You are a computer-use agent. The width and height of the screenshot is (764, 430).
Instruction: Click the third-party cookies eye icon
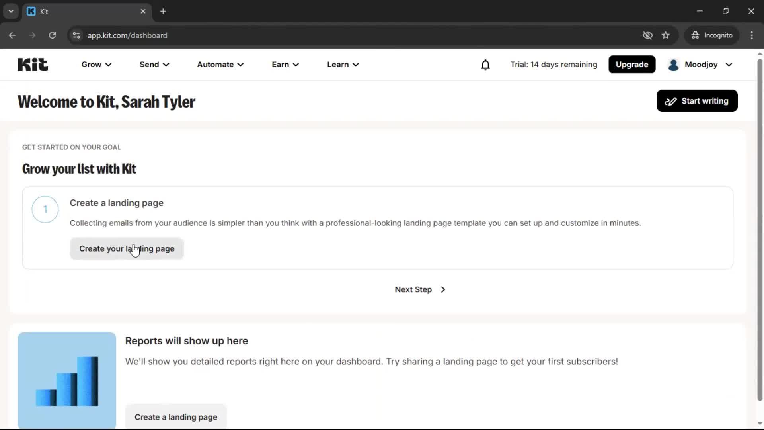[647, 35]
